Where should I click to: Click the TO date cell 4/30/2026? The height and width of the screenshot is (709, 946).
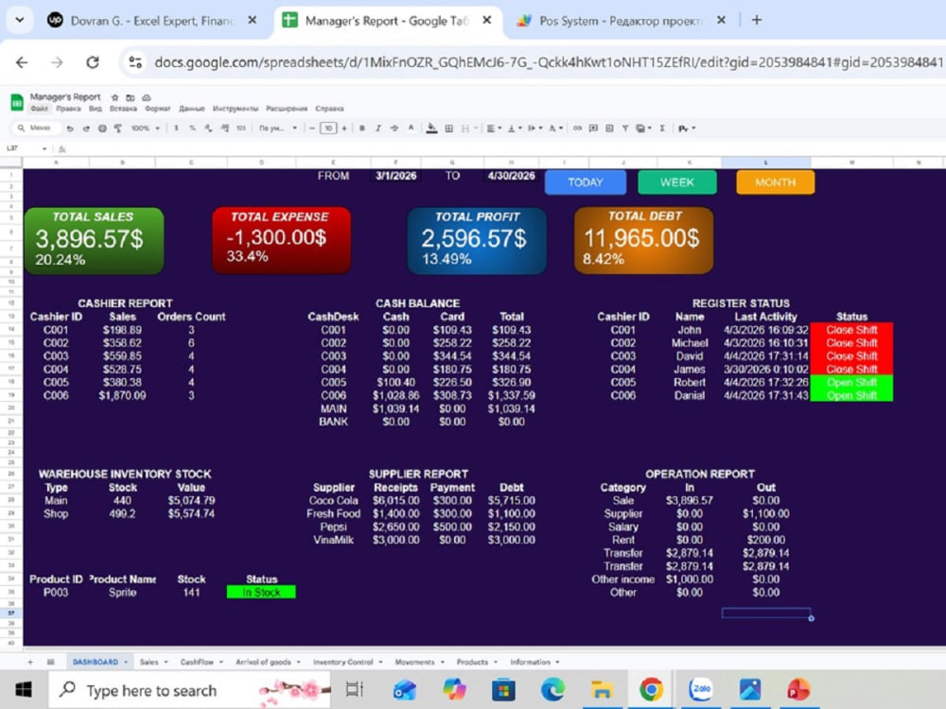[511, 176]
